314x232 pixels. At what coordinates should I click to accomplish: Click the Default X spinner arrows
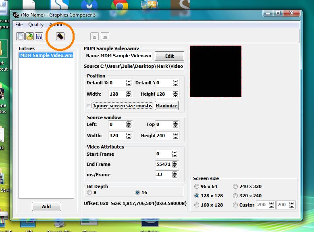tap(129, 83)
